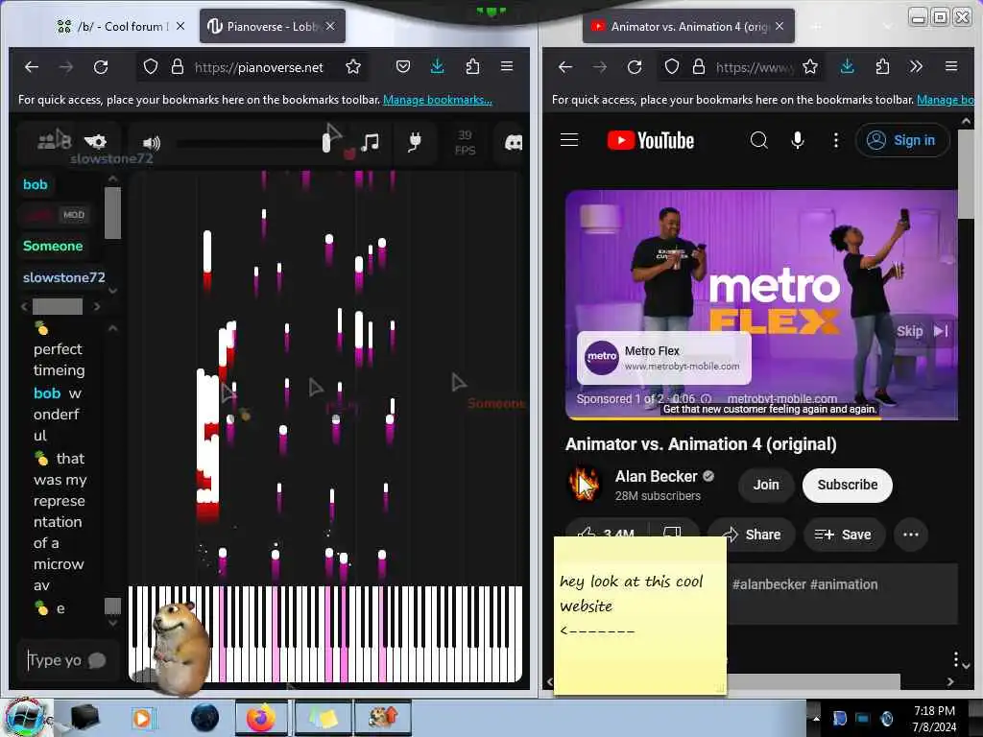
Task: Open Downloads in the left Firefox window
Action: [x=438, y=66]
